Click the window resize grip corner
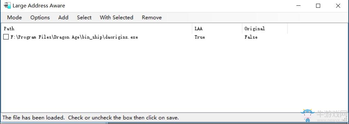Image resolution: width=349 pixels, height=124 pixels. 346,120
